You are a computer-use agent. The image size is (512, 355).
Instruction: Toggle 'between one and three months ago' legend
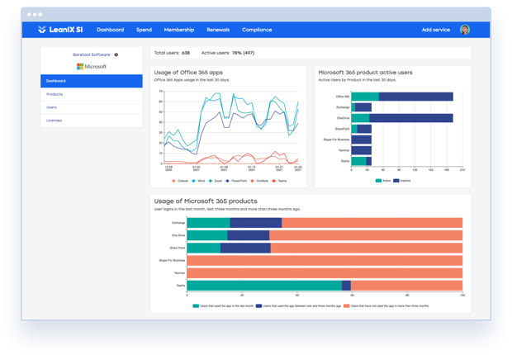click(x=298, y=306)
